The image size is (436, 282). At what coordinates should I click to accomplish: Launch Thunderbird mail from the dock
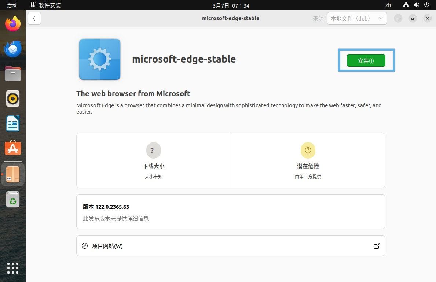tap(13, 49)
